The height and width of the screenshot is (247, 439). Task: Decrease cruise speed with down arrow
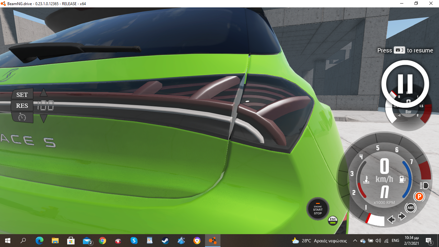[43, 118]
